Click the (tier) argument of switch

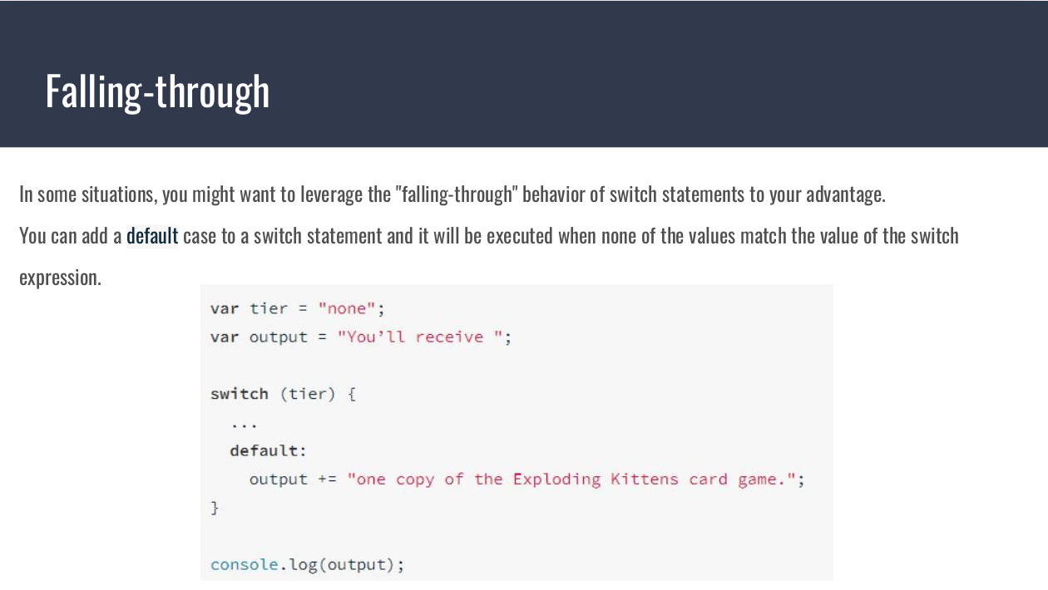click(307, 394)
